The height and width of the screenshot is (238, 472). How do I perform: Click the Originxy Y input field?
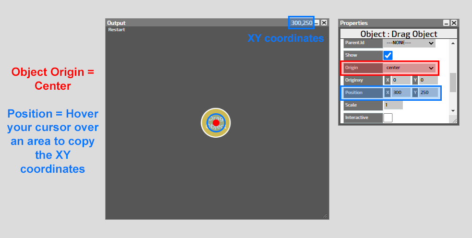coord(428,80)
